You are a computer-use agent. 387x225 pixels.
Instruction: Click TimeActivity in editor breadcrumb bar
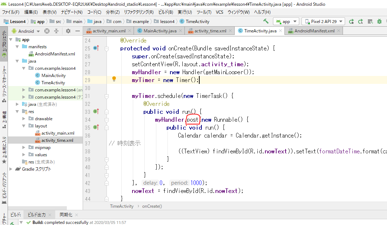122,206
